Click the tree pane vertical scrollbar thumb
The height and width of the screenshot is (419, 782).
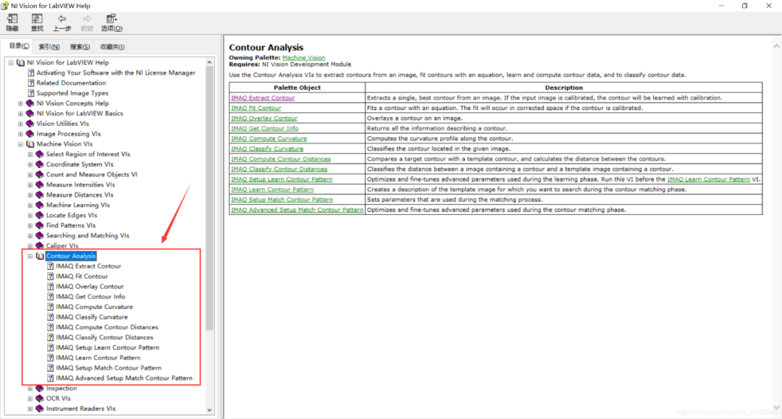click(x=209, y=199)
